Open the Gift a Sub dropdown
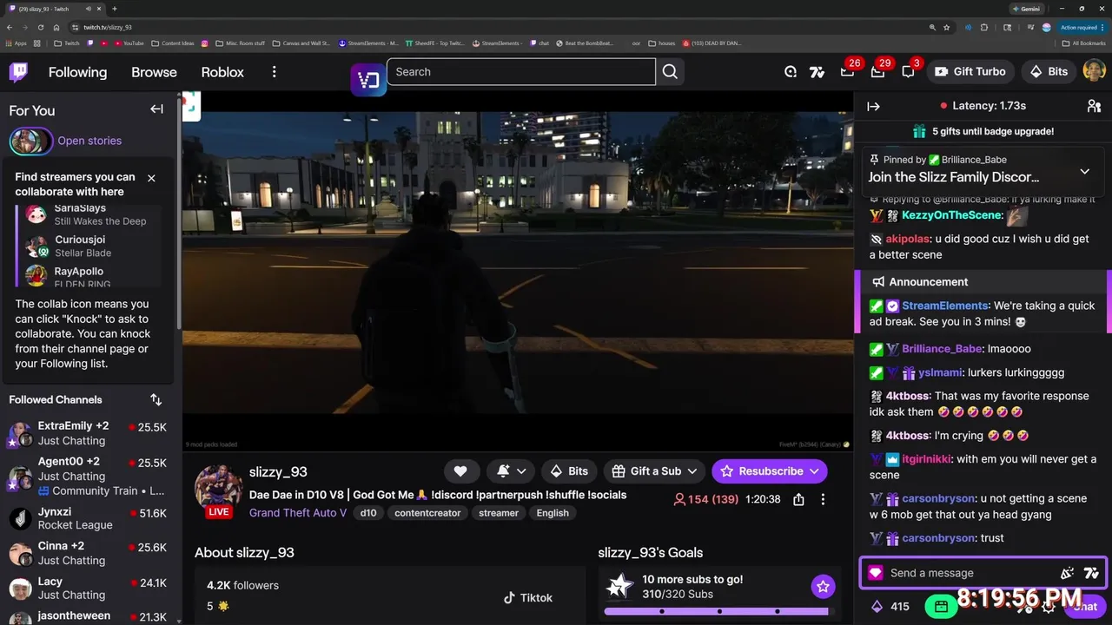The image size is (1112, 625). click(x=654, y=471)
